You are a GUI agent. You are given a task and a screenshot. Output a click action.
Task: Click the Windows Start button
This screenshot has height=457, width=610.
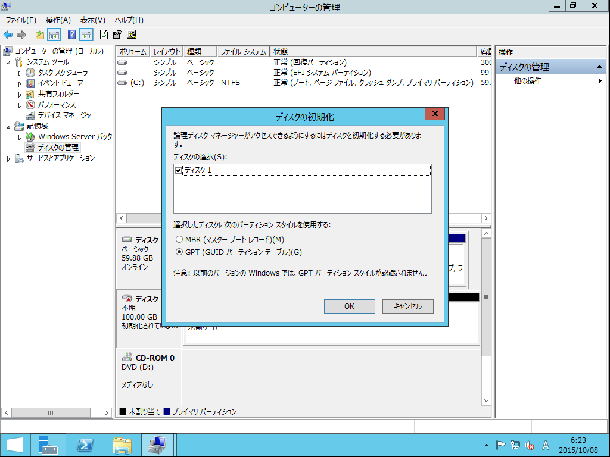coord(15,445)
